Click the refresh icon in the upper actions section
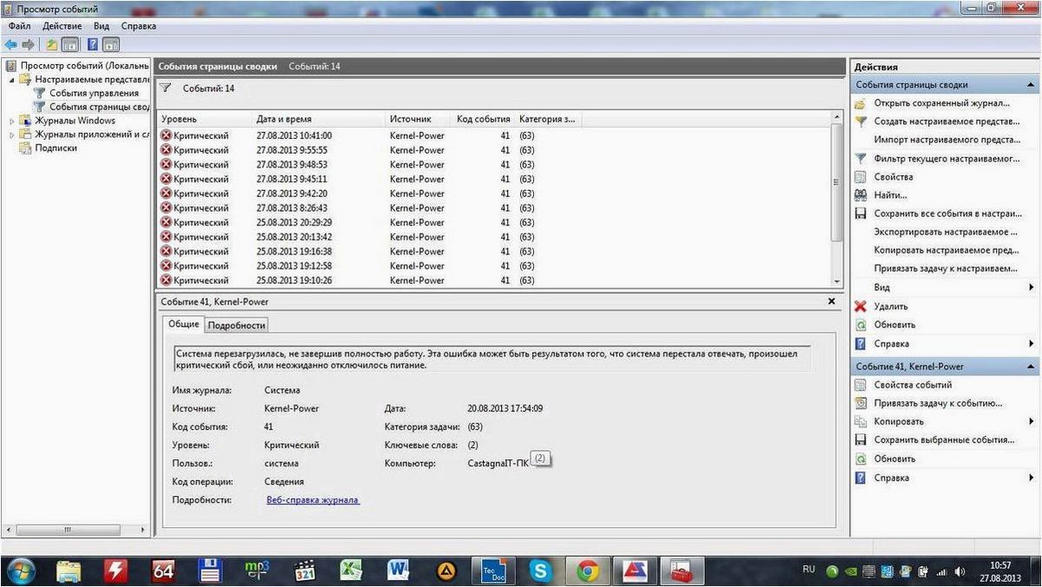Image resolution: width=1042 pixels, height=587 pixels. click(x=861, y=325)
